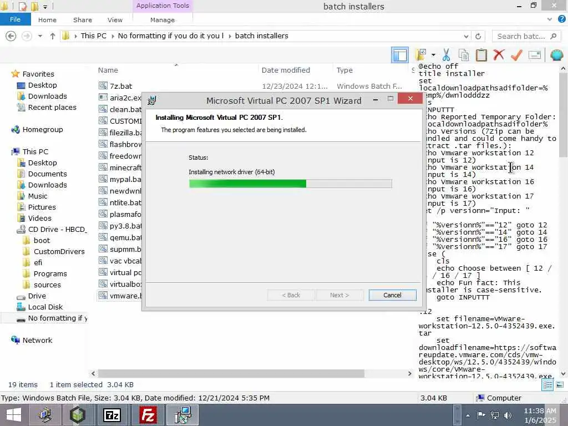Click the orange checkmark Properties icon
568x426 pixels.
pyautogui.click(x=516, y=55)
